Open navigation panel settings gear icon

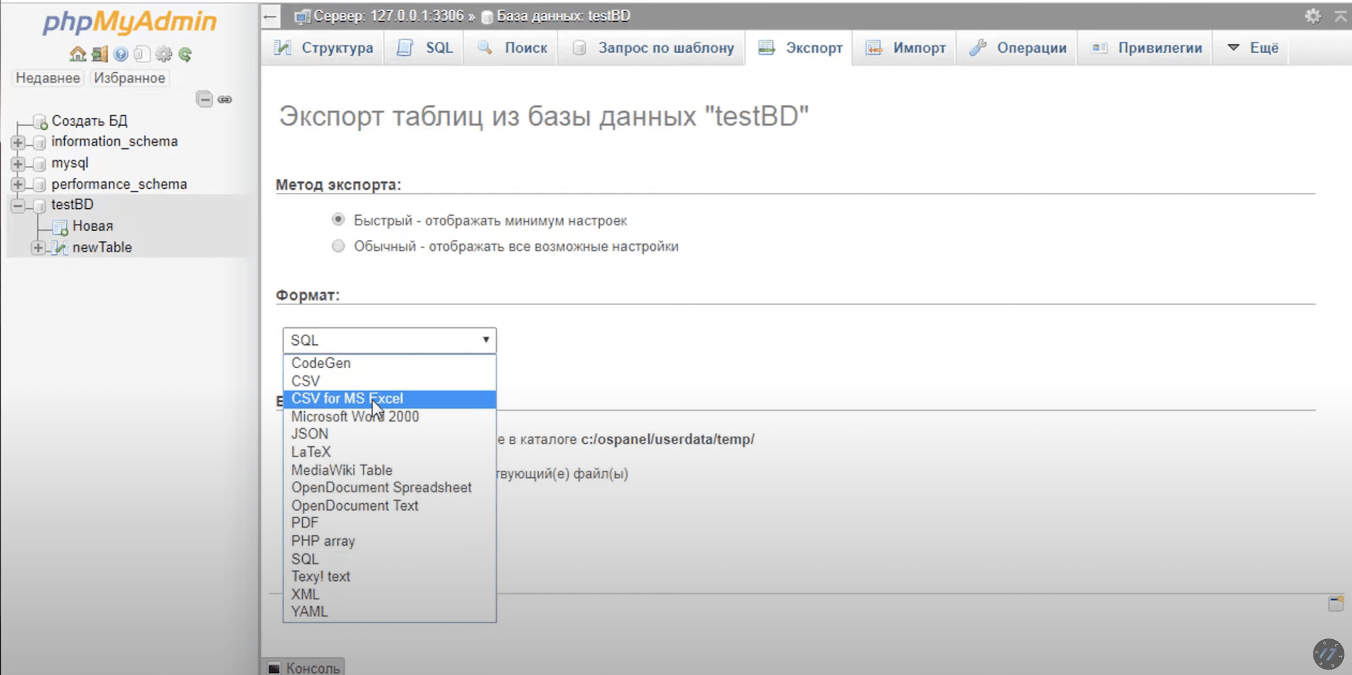coord(164,54)
